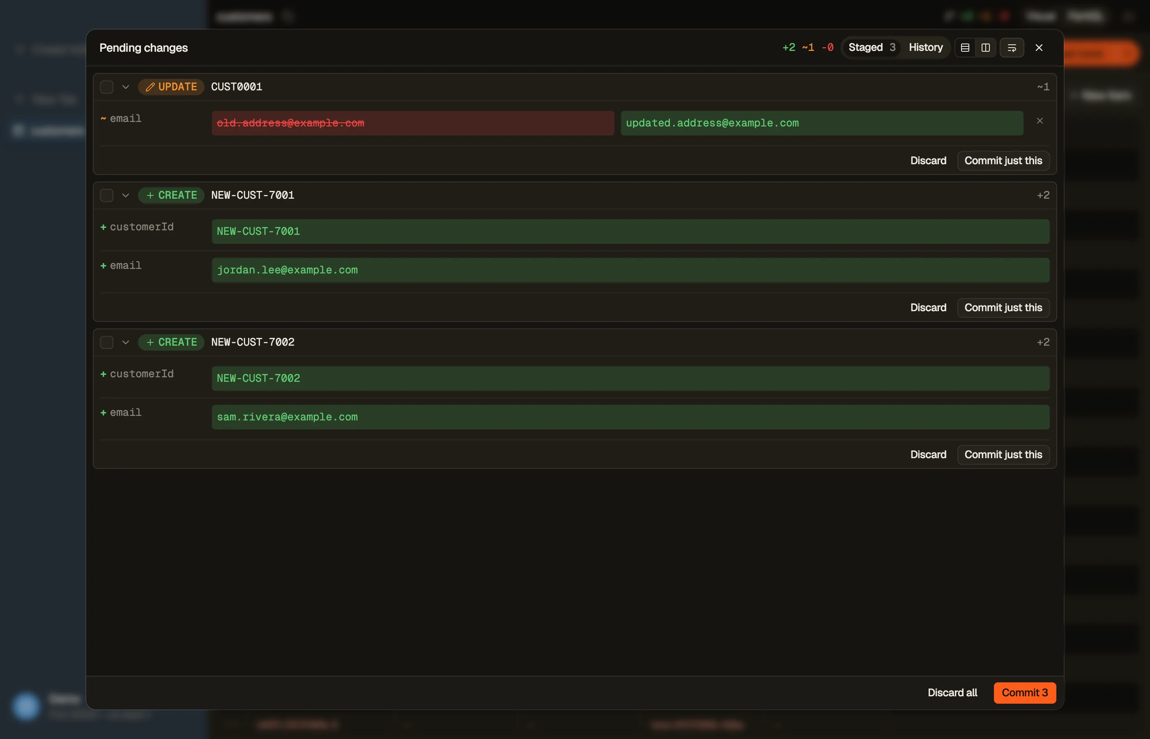Click the sam.rivera@example.com value
The height and width of the screenshot is (739, 1150).
point(630,417)
